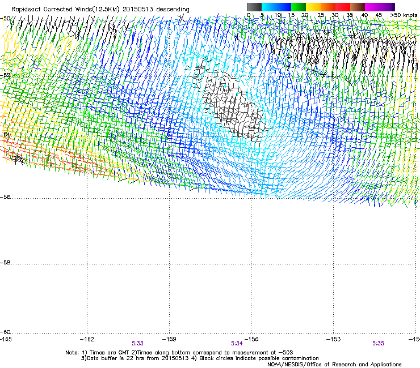Click the longitude label "-165"

coord(6,339)
